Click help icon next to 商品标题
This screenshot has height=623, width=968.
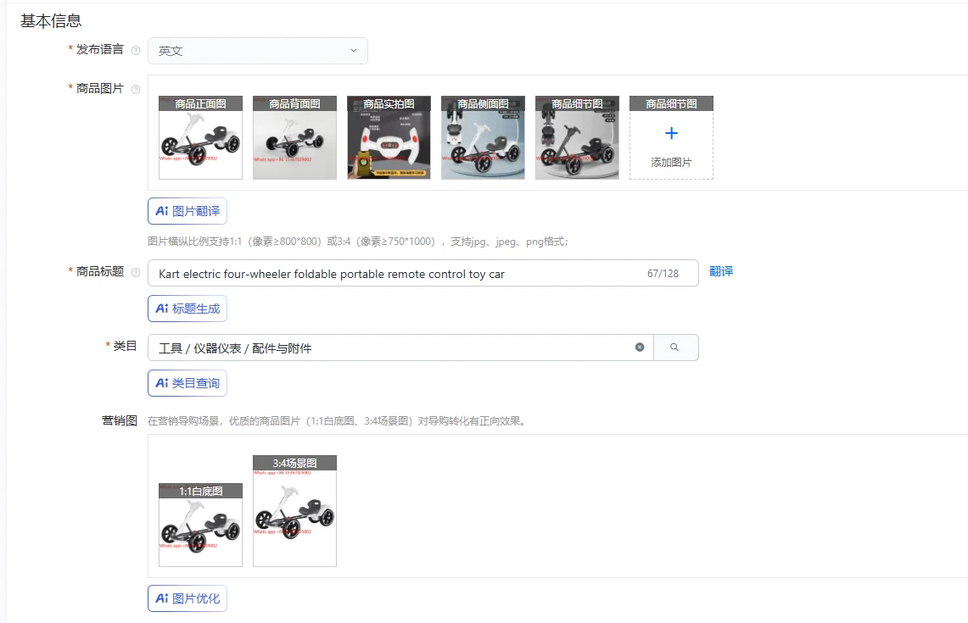136,273
